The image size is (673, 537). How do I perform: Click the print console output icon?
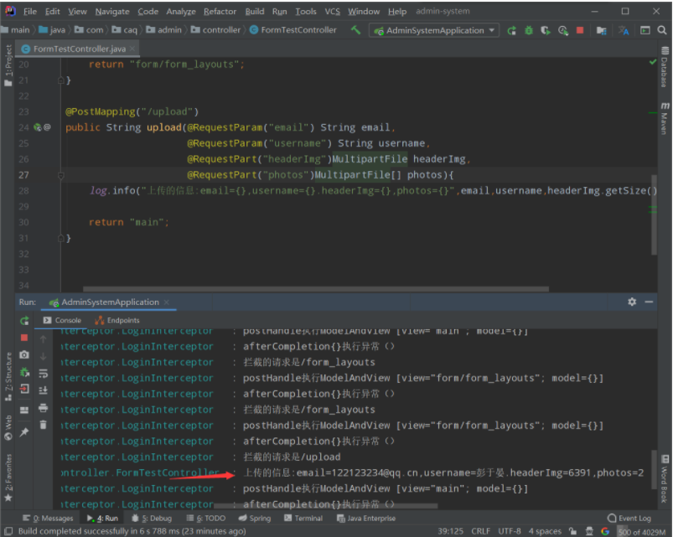pos(44,409)
